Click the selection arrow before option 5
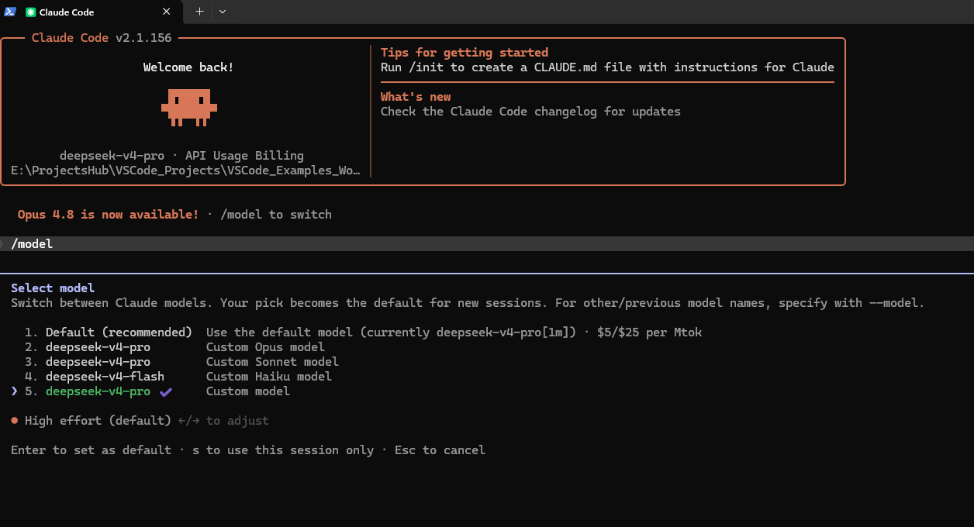The image size is (974, 527). coord(14,391)
